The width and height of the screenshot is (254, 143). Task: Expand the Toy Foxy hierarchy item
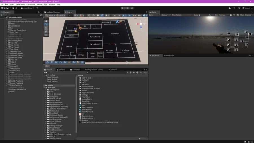[7, 43]
